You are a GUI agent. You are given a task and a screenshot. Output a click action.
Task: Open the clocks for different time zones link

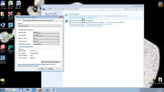[115, 16]
